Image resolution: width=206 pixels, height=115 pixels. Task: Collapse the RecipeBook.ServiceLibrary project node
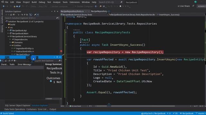[x=8, y=36]
